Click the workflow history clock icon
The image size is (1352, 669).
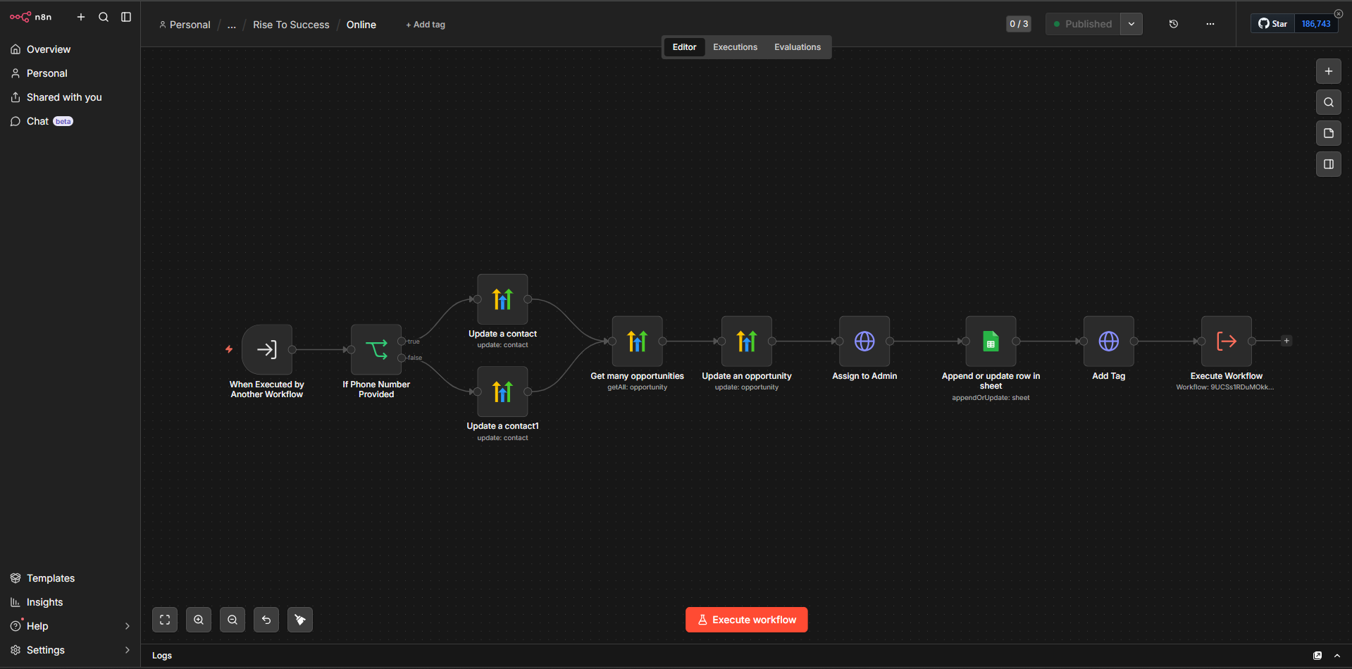pos(1173,24)
